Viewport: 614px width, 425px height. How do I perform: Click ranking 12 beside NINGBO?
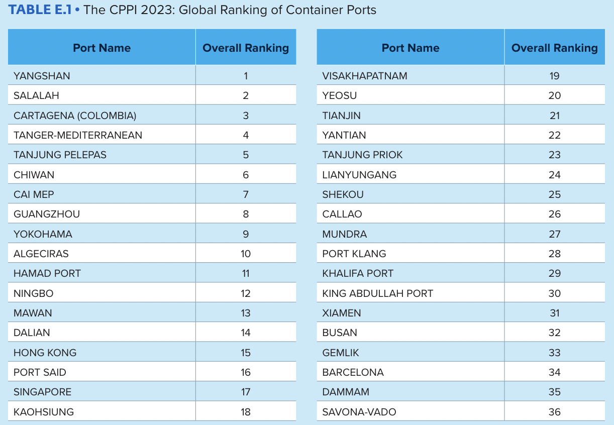tap(246, 293)
